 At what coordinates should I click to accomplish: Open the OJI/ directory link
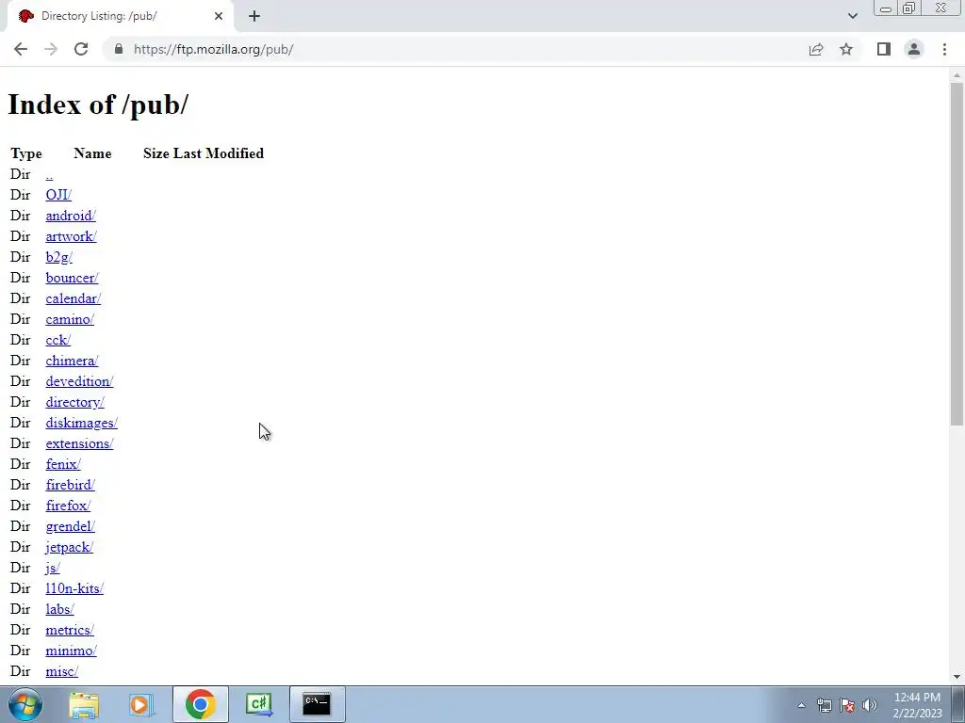coord(58,195)
